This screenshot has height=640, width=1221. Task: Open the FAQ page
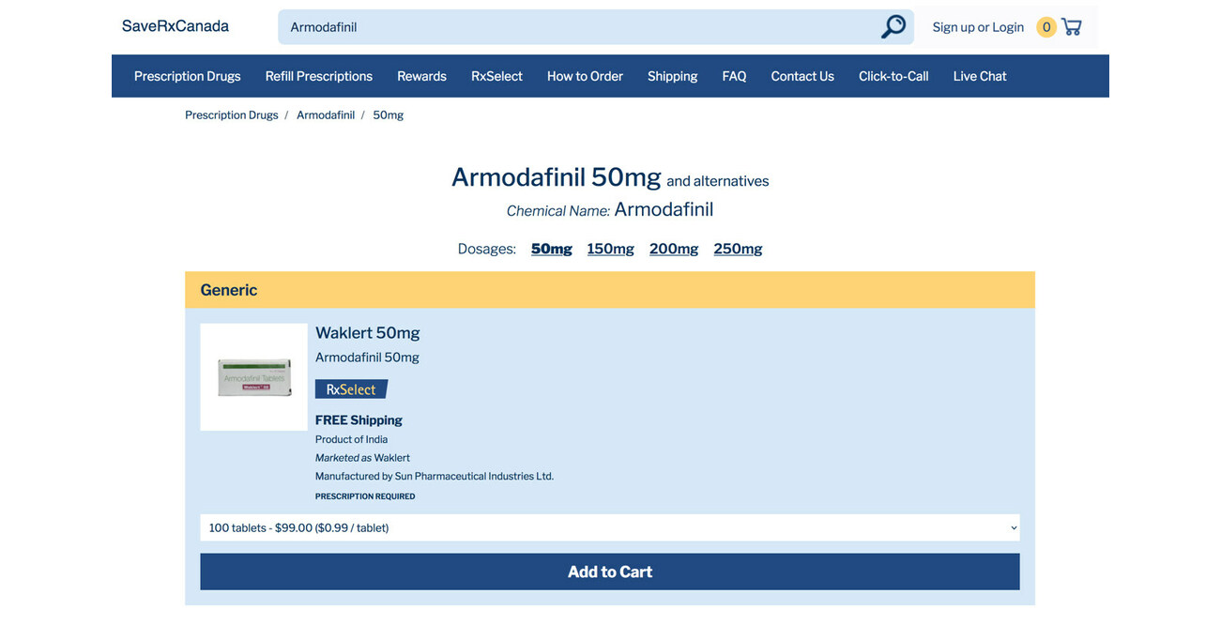(734, 76)
